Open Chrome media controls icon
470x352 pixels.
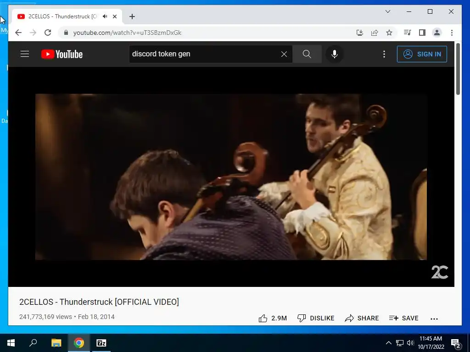pyautogui.click(x=408, y=33)
